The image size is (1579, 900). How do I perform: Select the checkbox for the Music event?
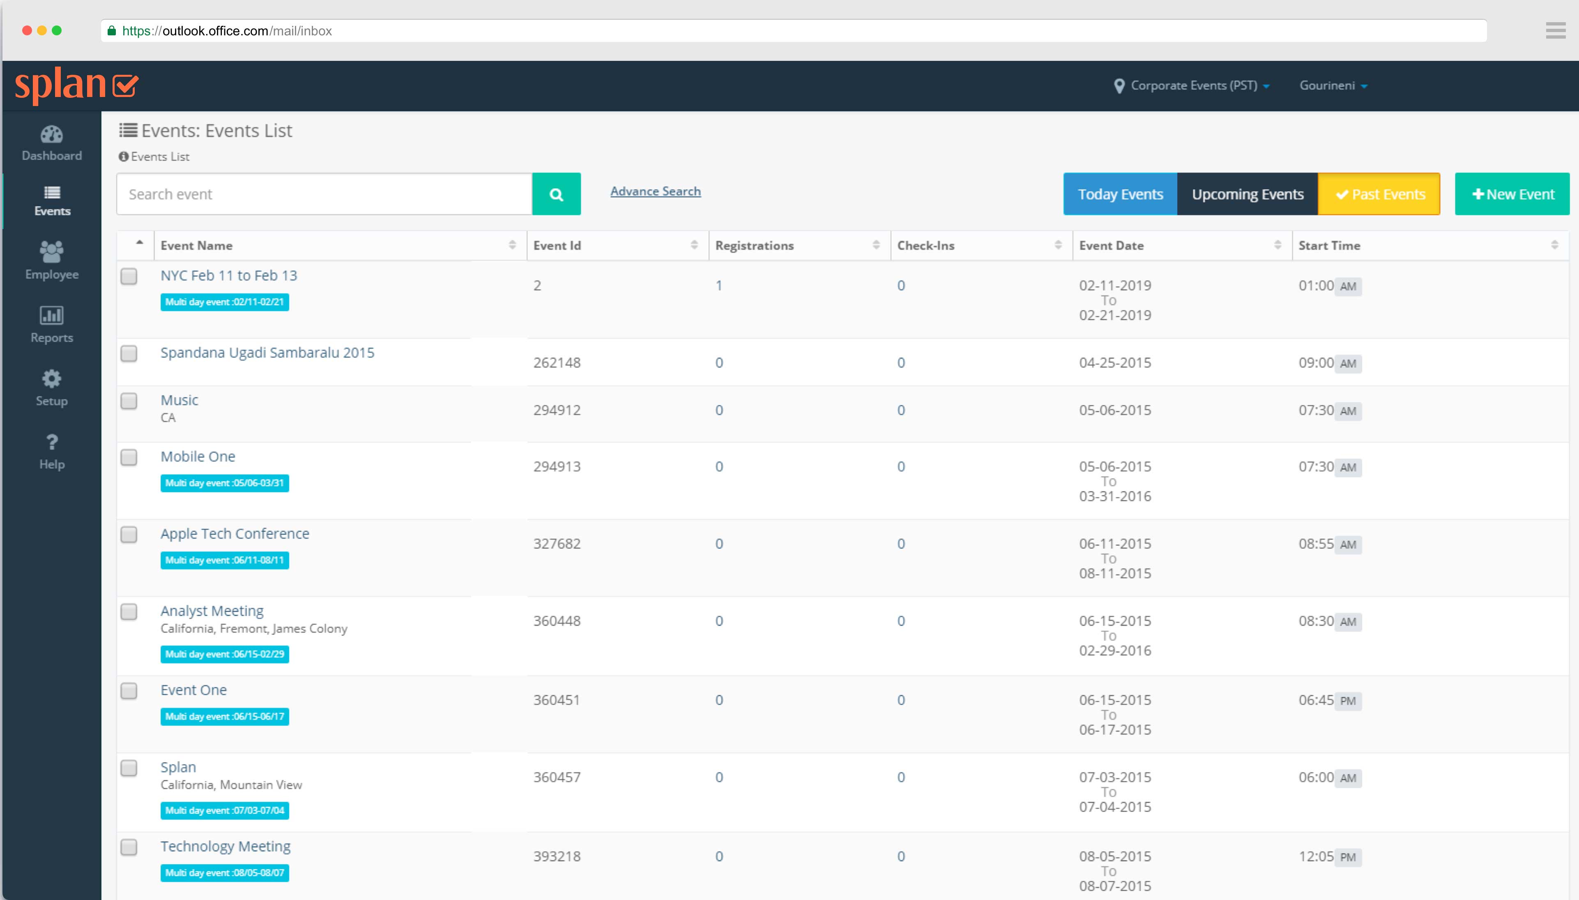[x=129, y=401]
